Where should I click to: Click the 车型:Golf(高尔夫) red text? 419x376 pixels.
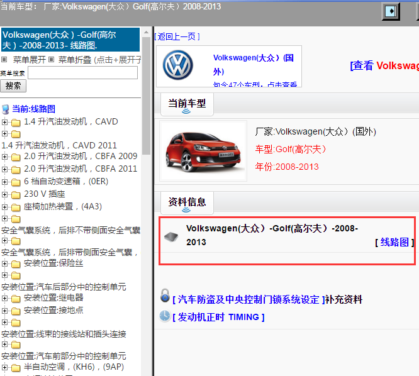click(291, 149)
